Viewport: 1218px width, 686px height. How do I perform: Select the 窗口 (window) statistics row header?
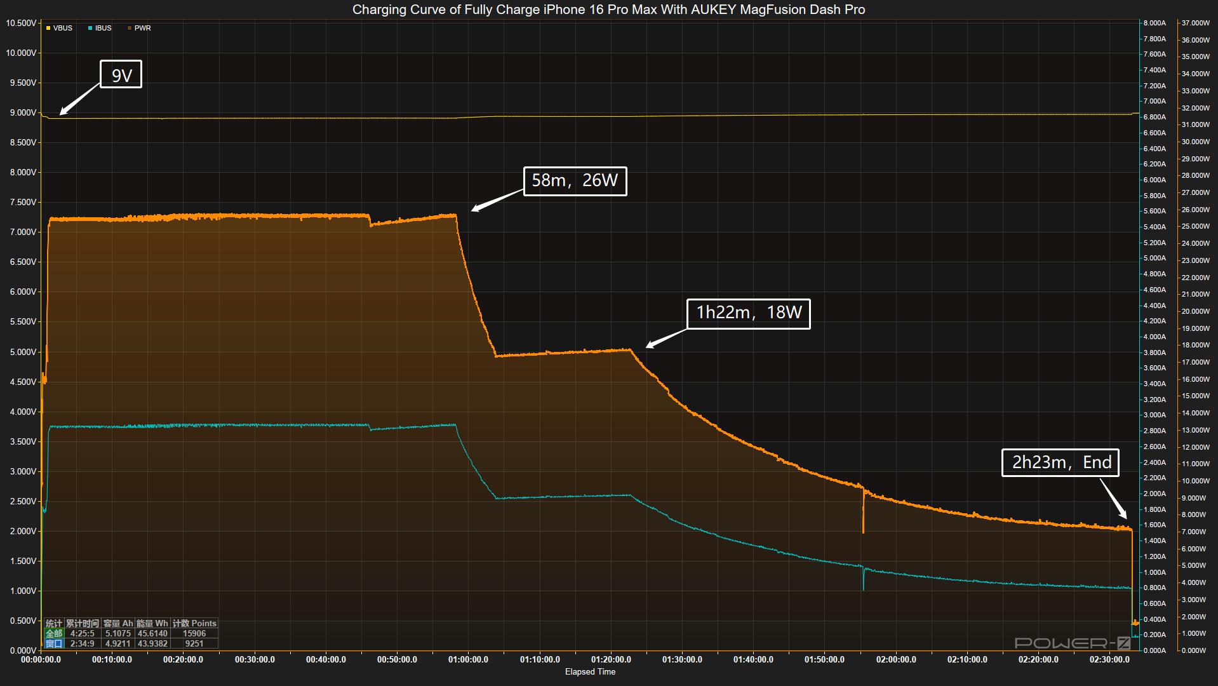[54, 643]
